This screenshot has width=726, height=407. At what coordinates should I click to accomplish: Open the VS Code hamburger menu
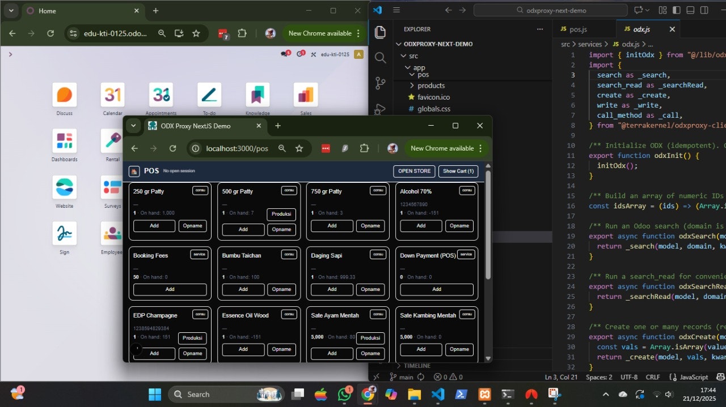396,10
